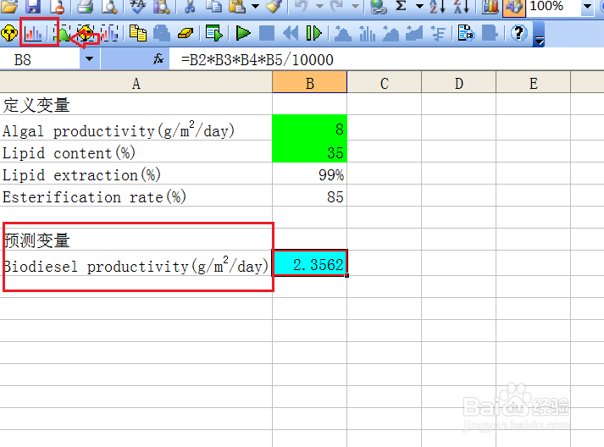Viewport: 604px width, 447px height.
Task: Open the AutoSum dropdown arrow
Action: pos(419,6)
